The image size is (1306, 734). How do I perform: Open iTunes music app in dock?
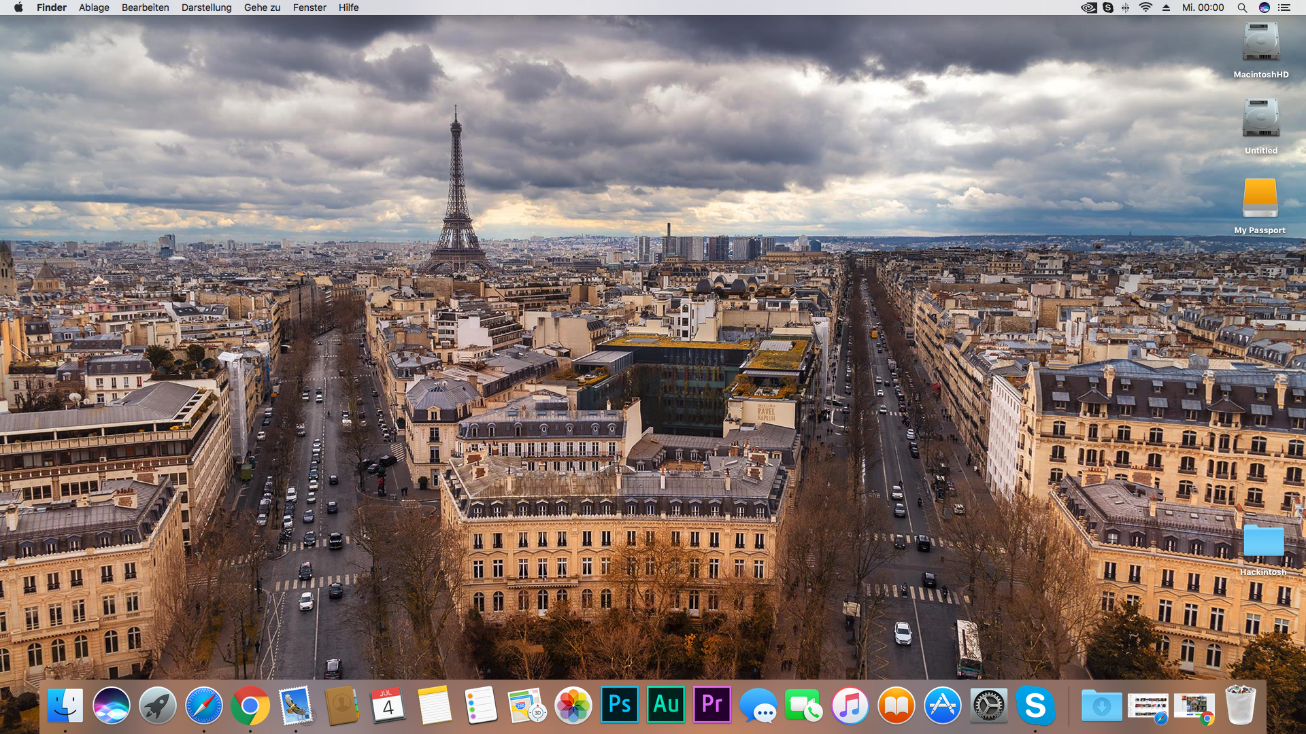tap(850, 706)
